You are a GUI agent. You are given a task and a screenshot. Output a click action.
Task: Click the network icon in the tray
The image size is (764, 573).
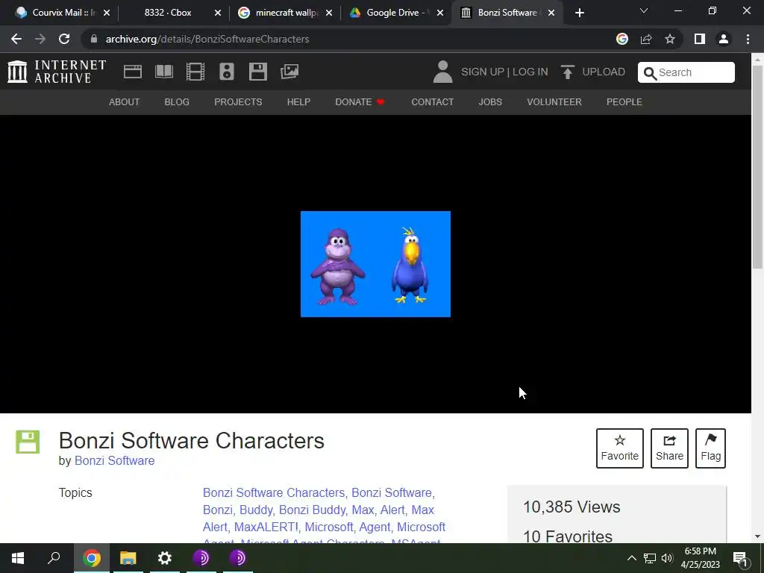coord(650,558)
